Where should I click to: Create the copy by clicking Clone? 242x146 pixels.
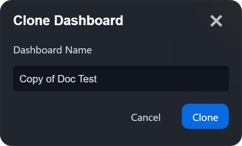205,116
